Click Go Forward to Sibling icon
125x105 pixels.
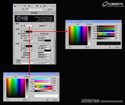54,6
